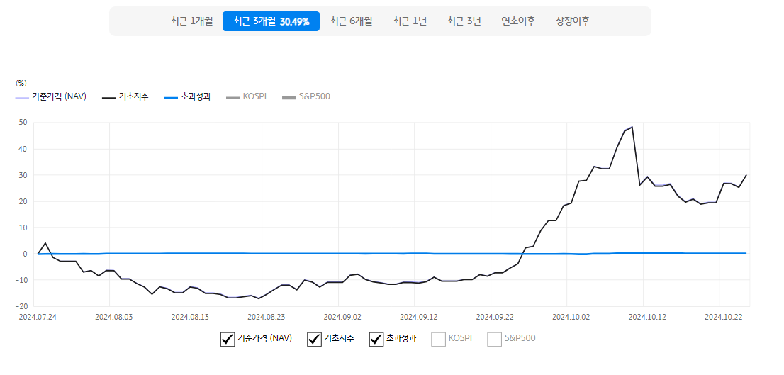Switch to the 최근 1년 tab
This screenshot has height=375, width=784.
410,21
